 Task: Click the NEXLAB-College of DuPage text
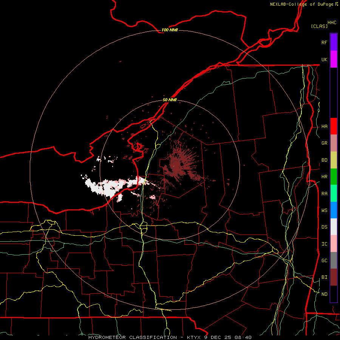click(301, 4)
